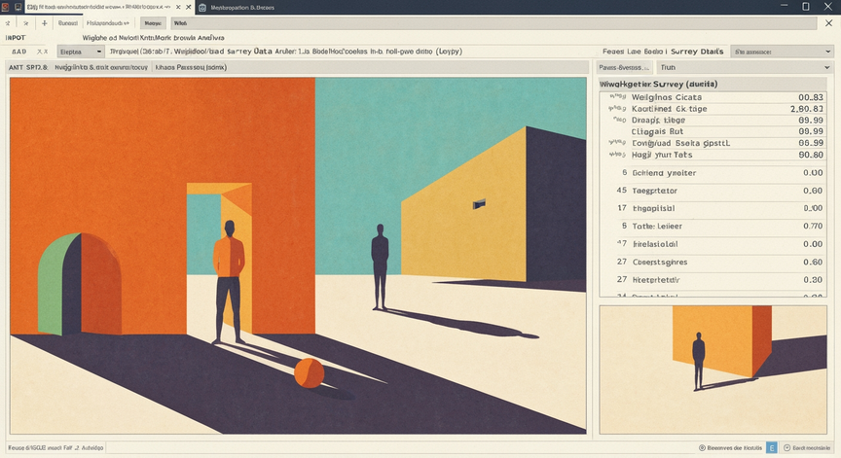The height and width of the screenshot is (458, 841).
Task: Click the second star icon in the toolbar
Action: point(25,23)
